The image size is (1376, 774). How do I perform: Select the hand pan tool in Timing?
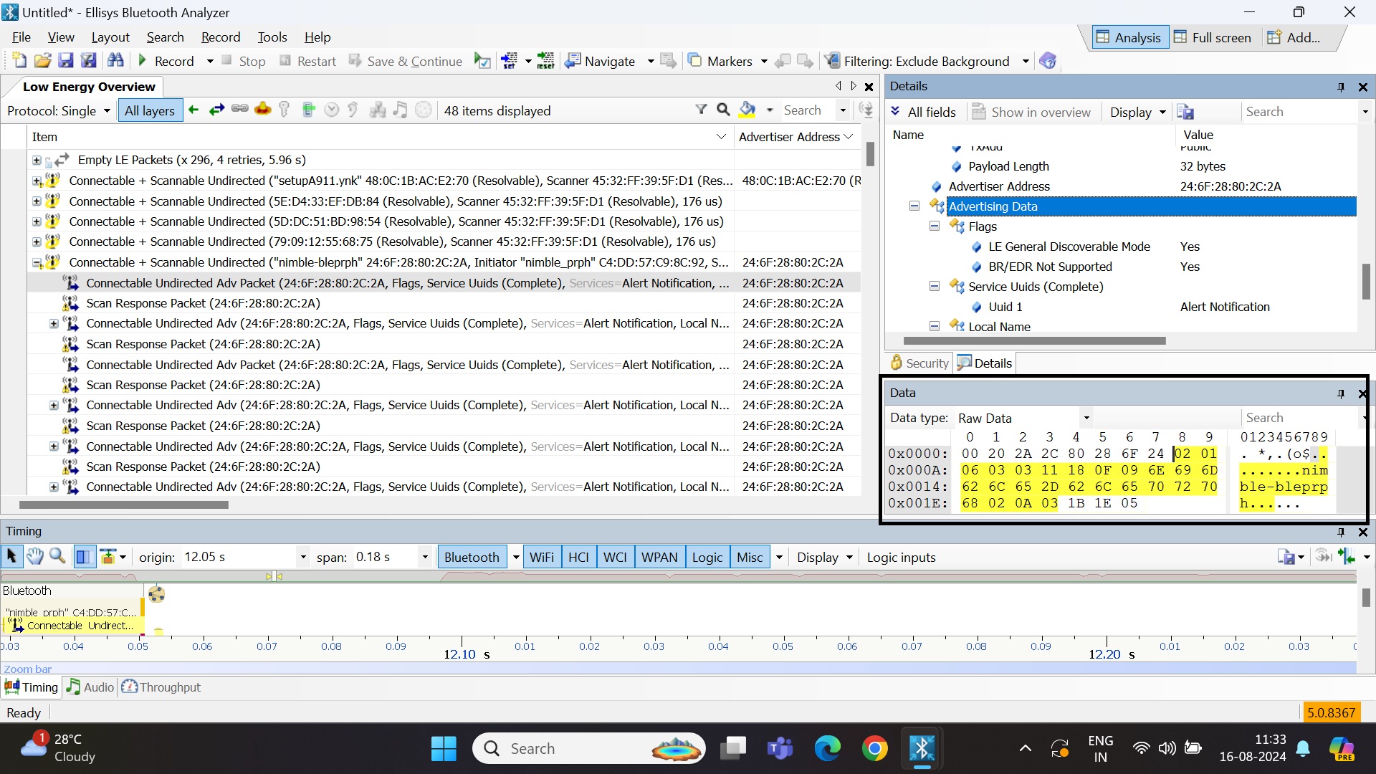pyautogui.click(x=34, y=556)
